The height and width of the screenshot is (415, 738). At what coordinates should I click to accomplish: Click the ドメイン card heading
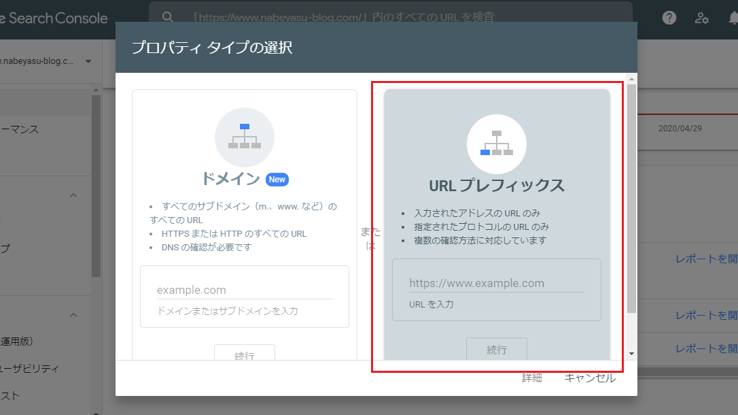[230, 179]
